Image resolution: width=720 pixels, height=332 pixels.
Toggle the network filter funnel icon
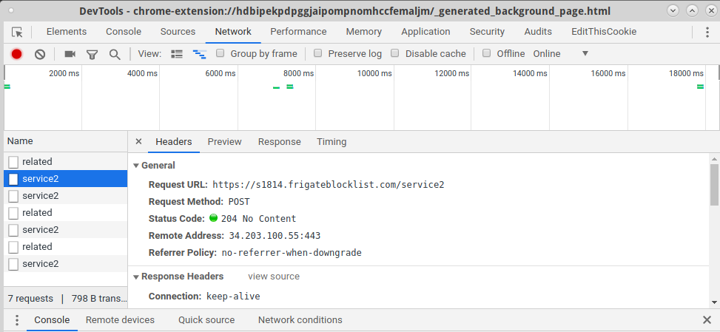click(x=92, y=54)
